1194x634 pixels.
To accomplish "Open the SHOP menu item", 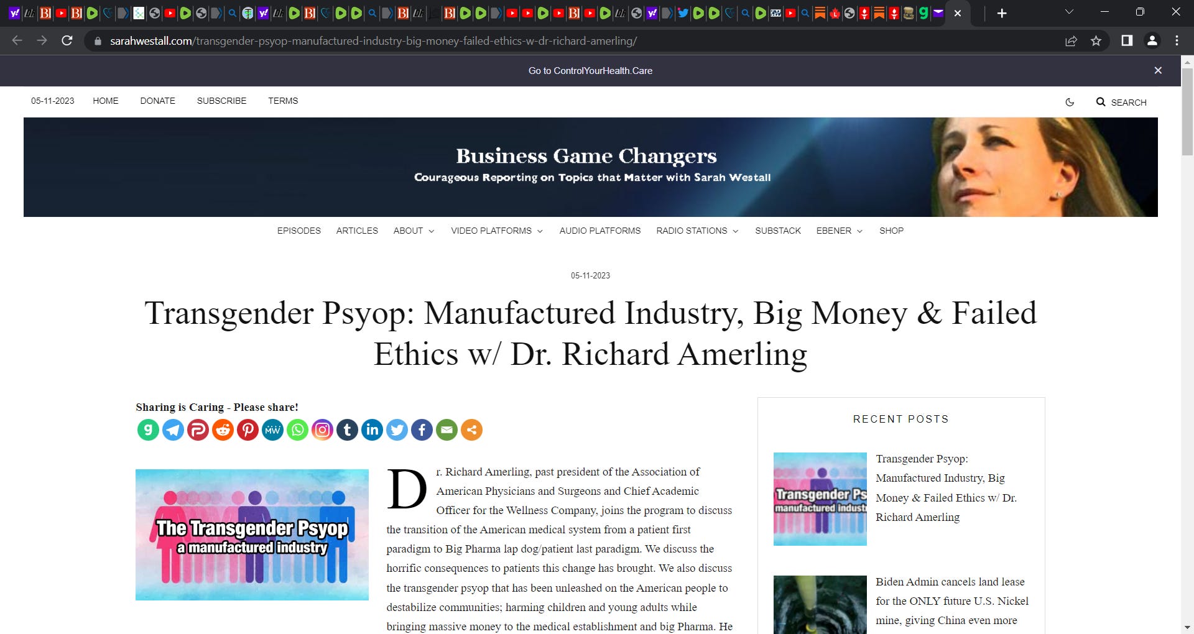I will click(x=891, y=231).
